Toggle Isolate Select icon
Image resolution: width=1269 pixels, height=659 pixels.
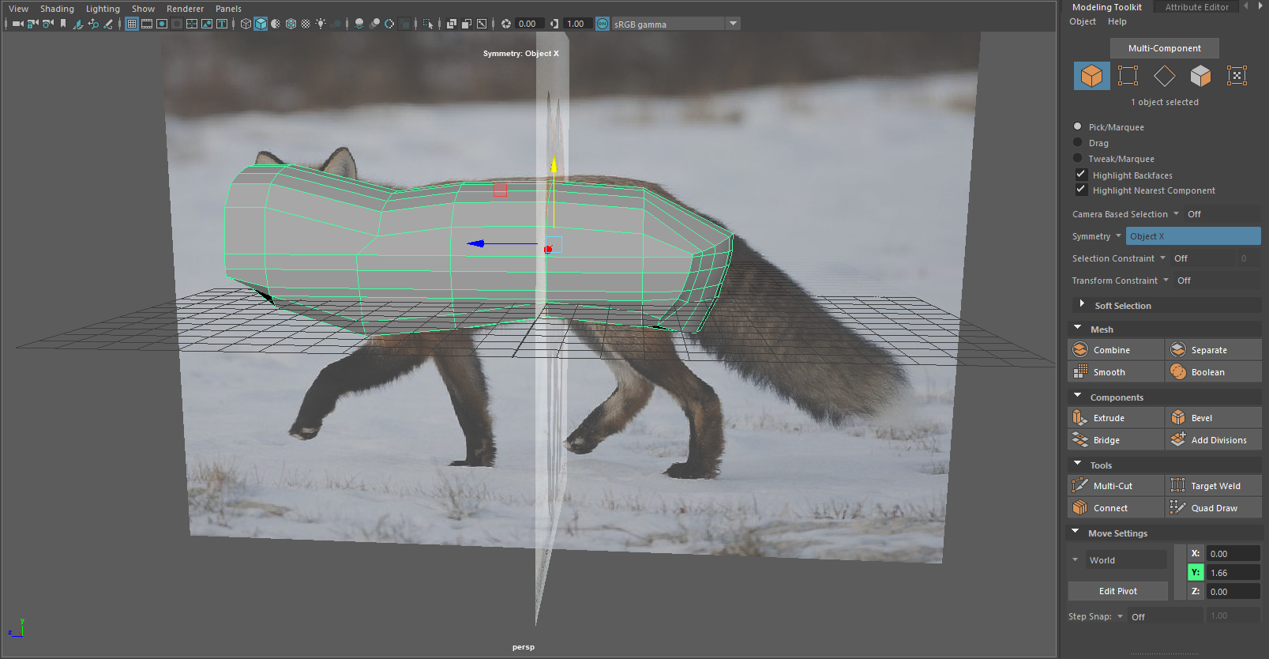pos(428,24)
